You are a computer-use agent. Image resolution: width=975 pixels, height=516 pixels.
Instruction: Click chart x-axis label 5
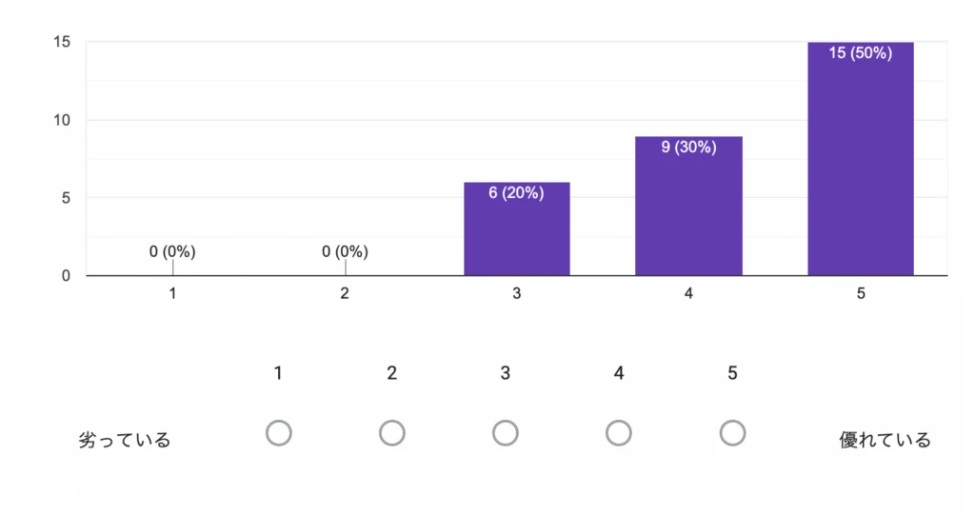(861, 294)
